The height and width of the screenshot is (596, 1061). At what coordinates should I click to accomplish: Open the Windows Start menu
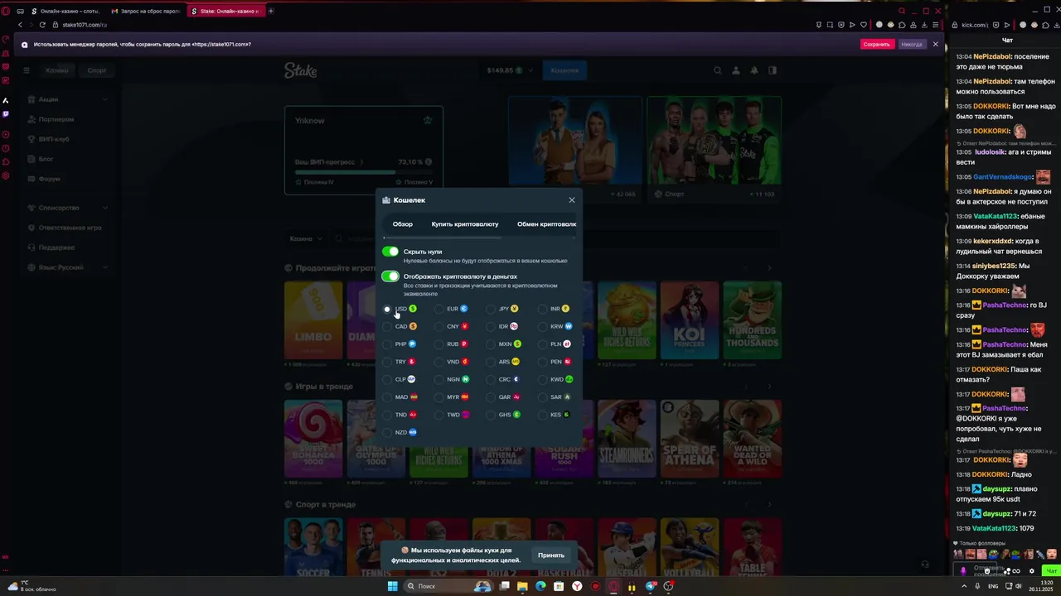pos(393,586)
